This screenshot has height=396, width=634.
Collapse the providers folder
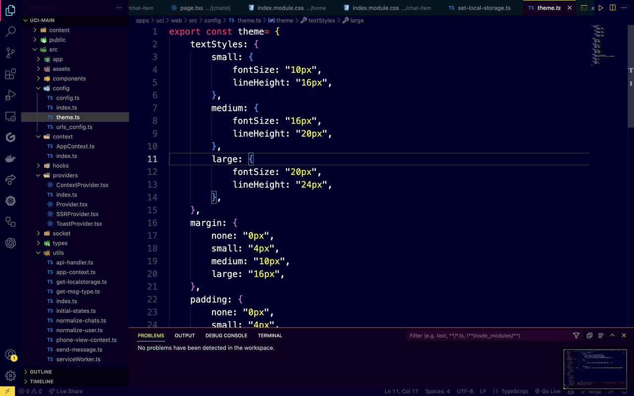(x=75, y=175)
